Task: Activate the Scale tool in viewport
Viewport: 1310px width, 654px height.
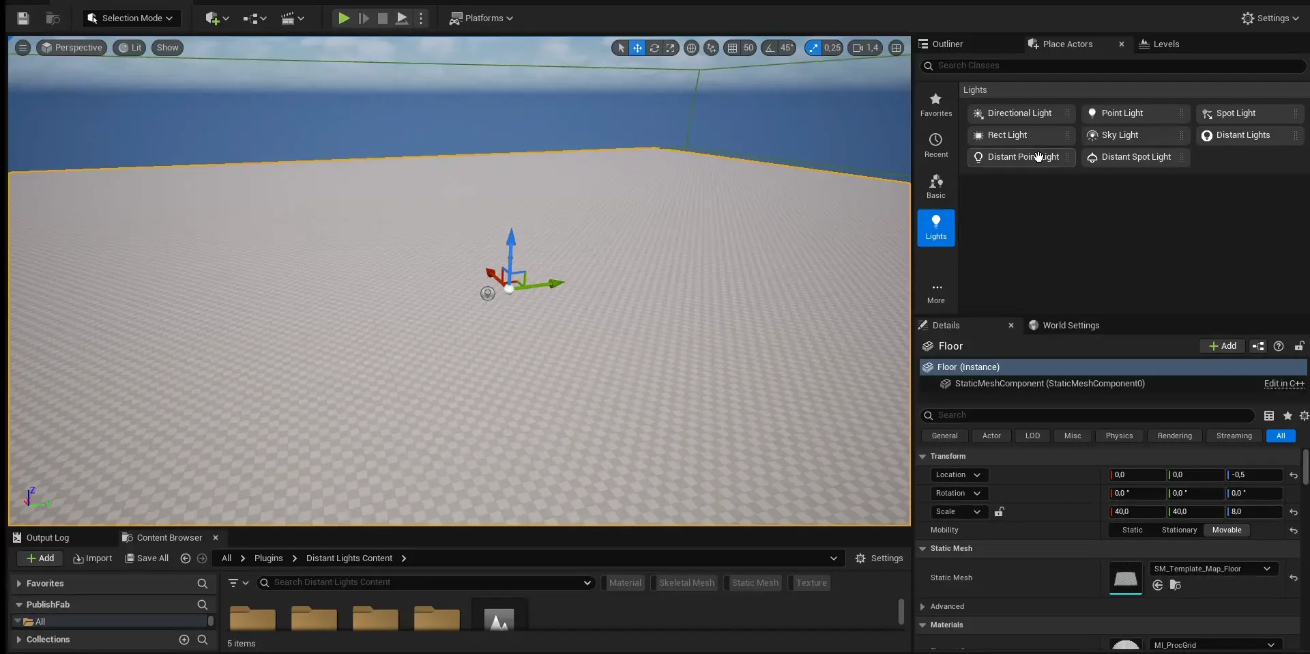Action: pyautogui.click(x=671, y=48)
